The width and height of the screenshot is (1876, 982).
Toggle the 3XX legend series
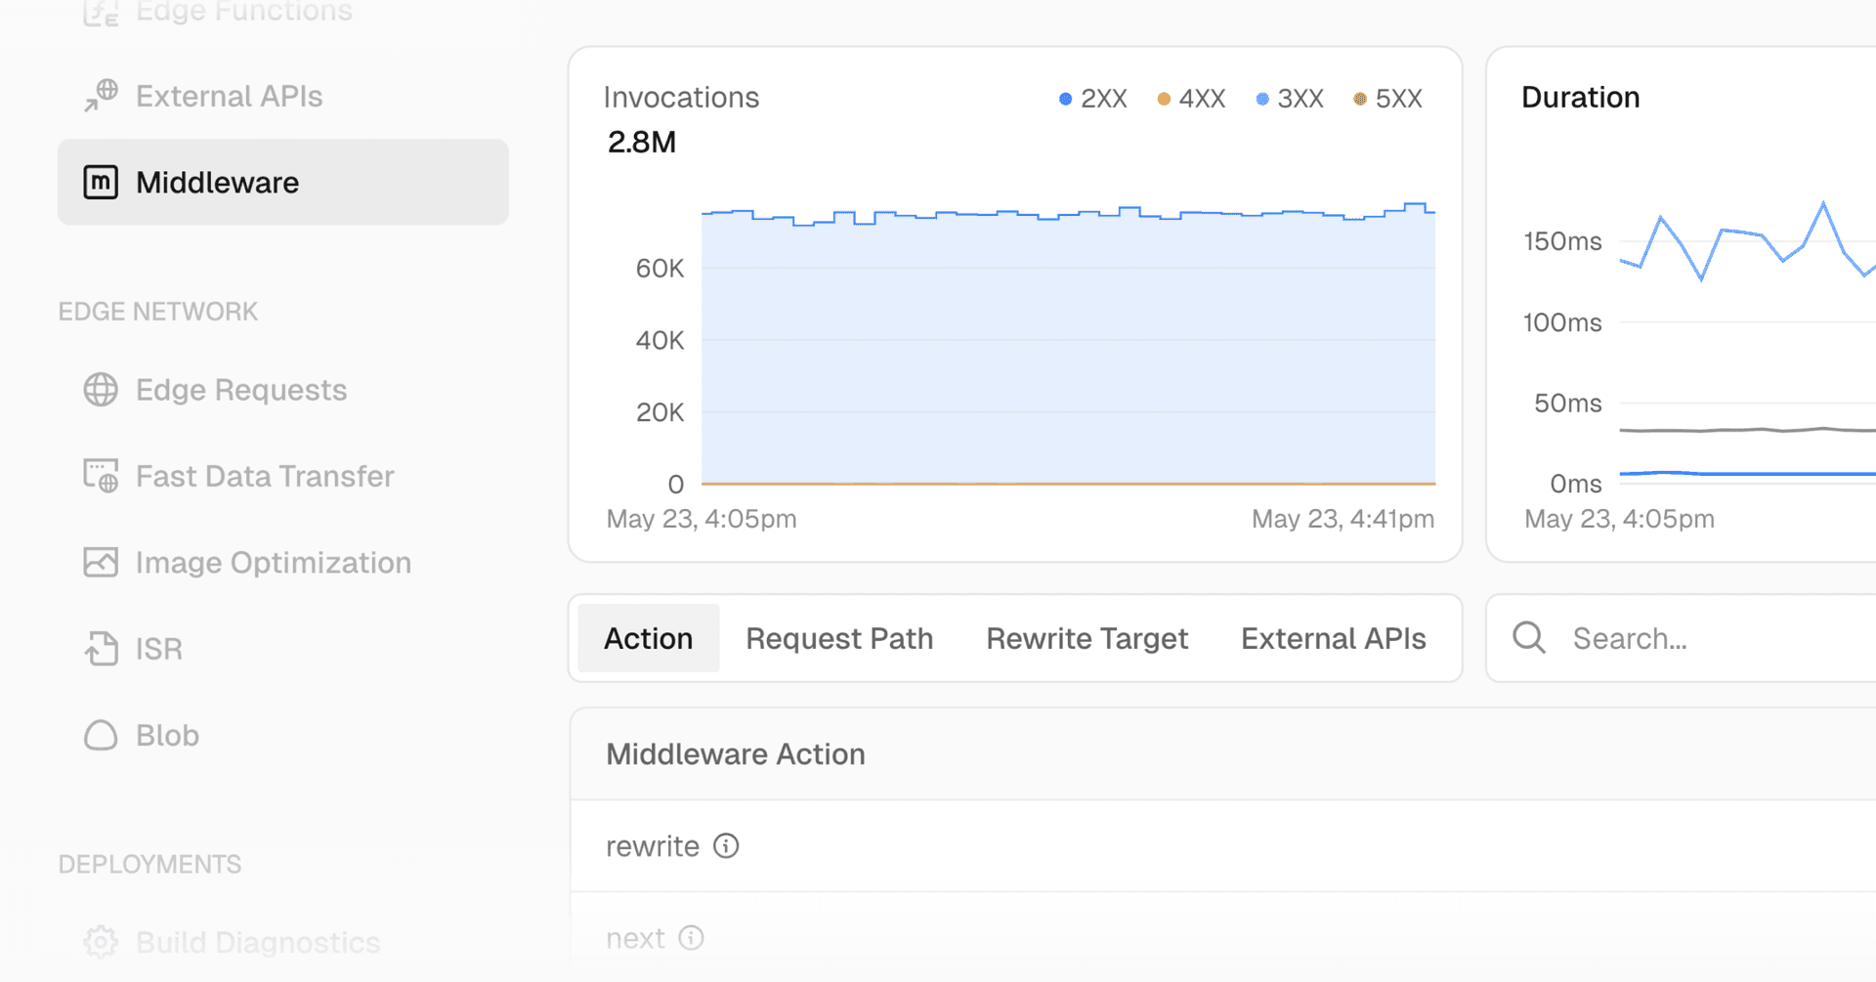[x=1290, y=99]
